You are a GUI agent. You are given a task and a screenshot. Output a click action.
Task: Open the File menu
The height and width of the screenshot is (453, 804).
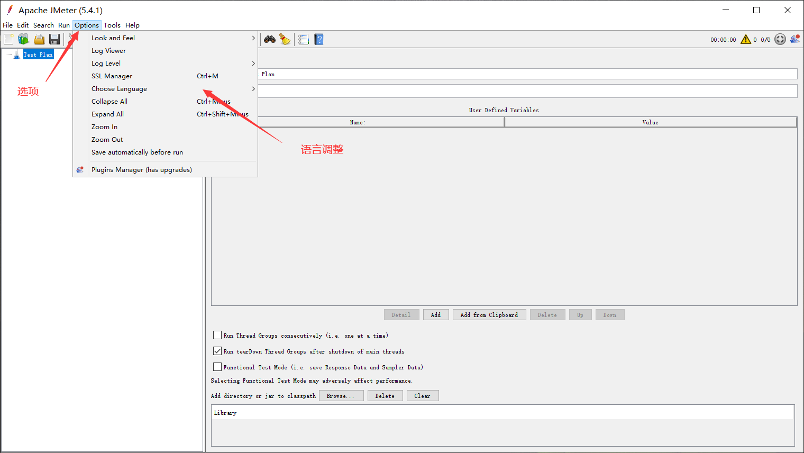tap(8, 25)
